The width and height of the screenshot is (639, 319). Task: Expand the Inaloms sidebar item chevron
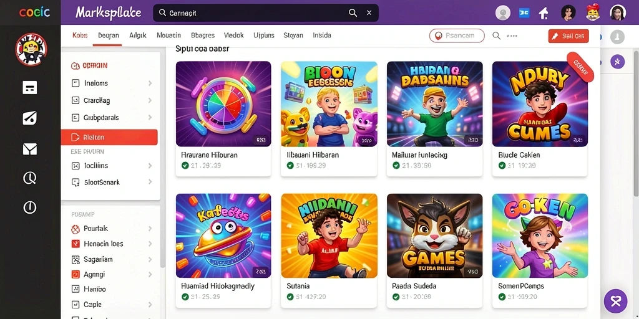150,83
